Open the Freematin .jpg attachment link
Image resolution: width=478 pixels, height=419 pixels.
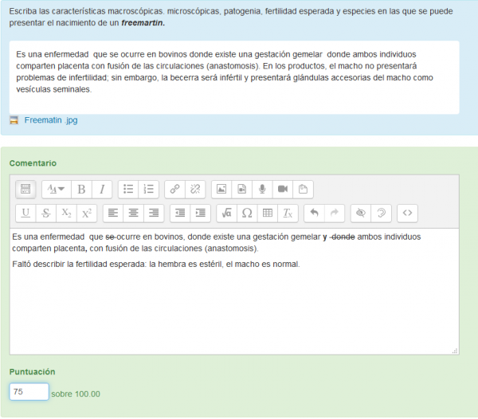click(51, 120)
